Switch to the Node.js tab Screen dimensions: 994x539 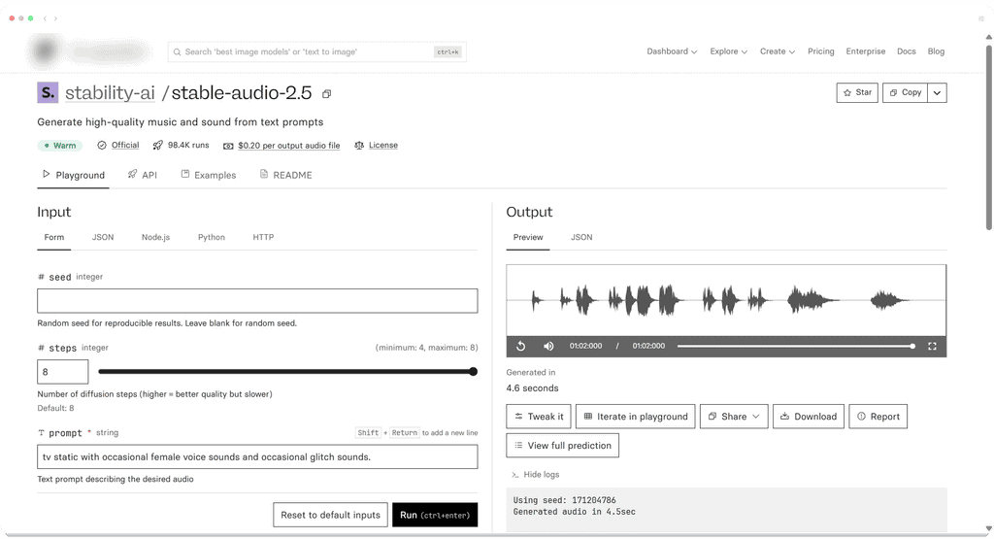point(156,237)
